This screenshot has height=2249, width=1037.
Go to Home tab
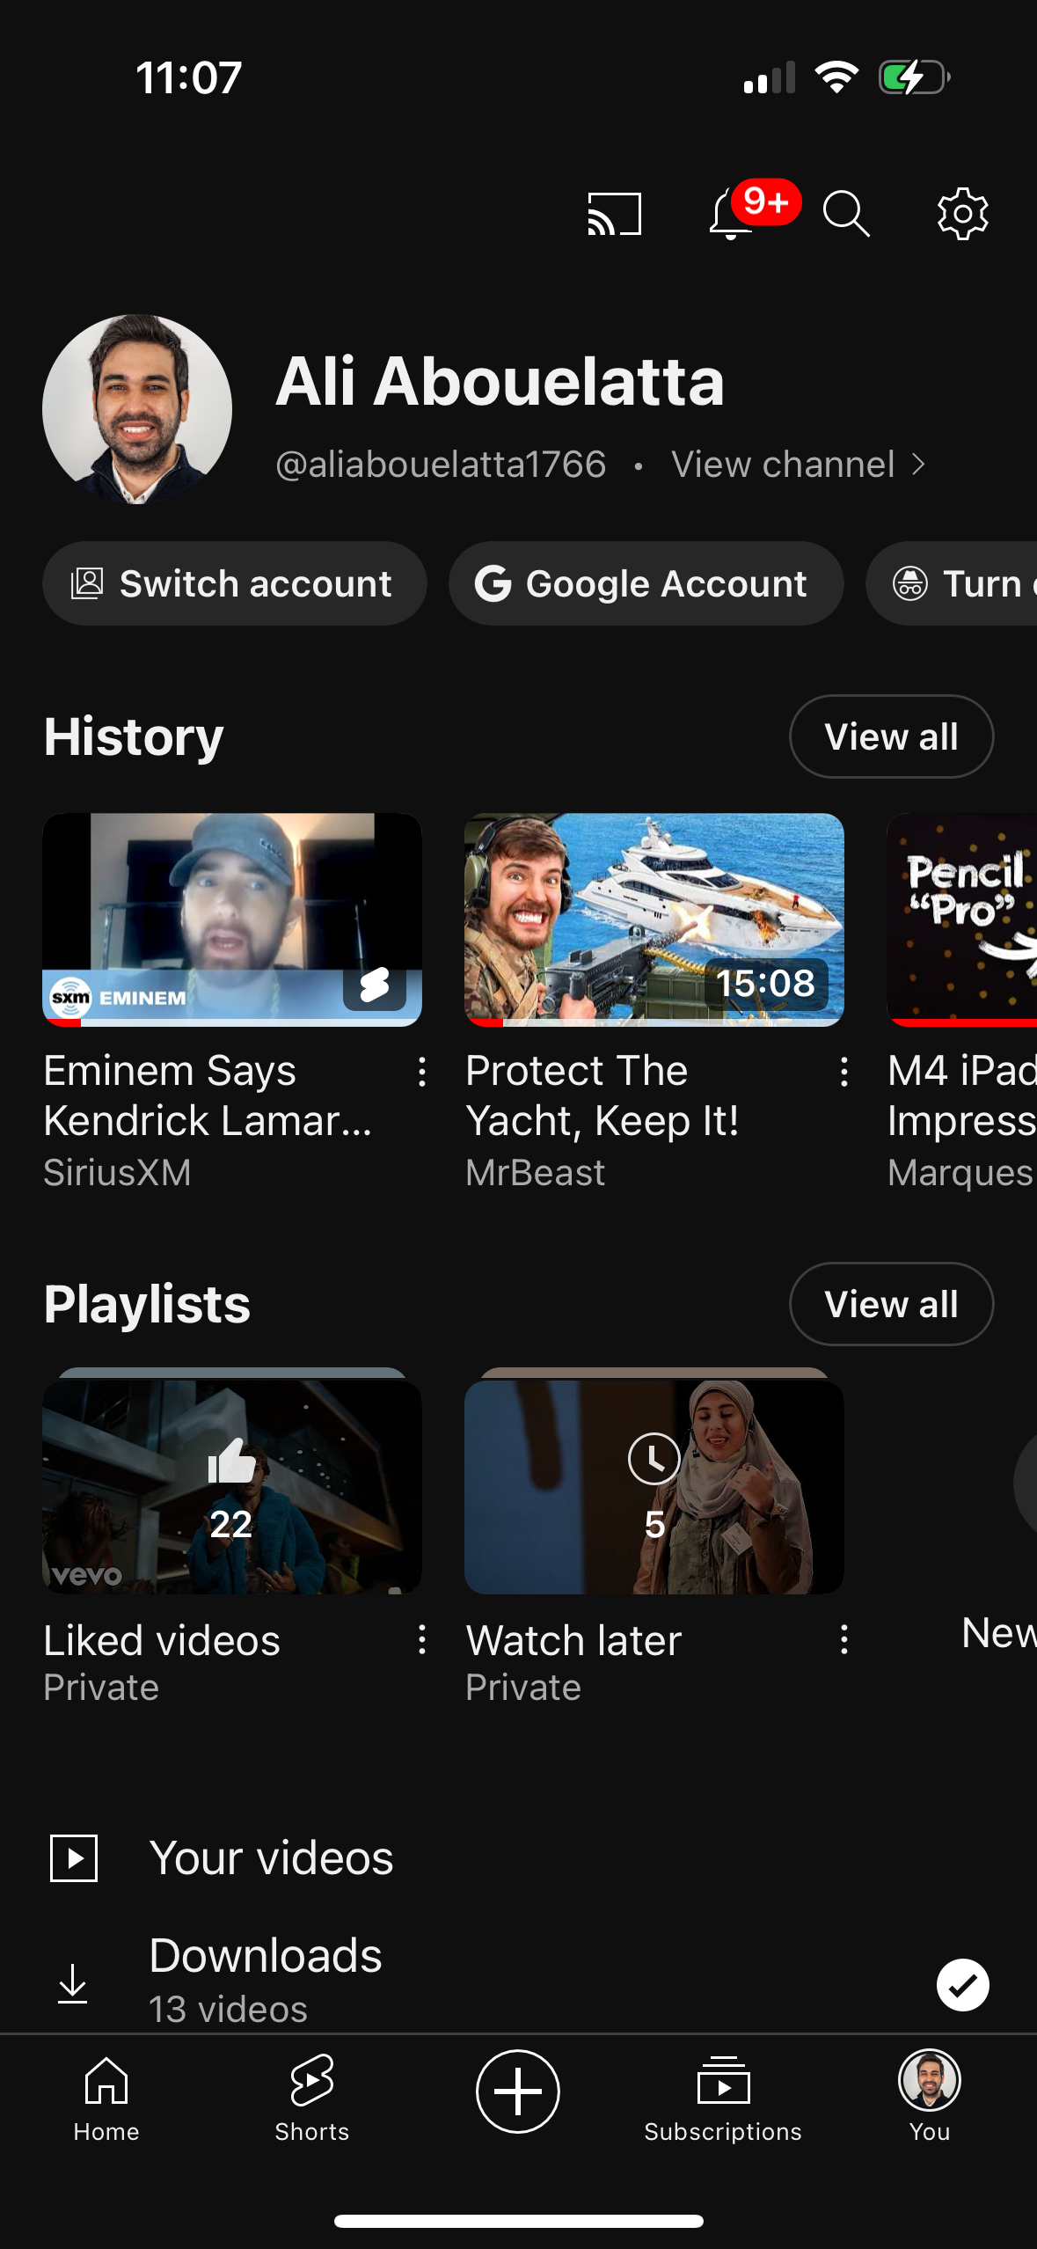click(x=106, y=2099)
